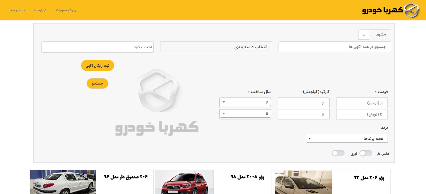Image resolution: width=426 pixels, height=194 pixels.
Task: Open the ورود/عضویت login page
Action: click(x=66, y=10)
